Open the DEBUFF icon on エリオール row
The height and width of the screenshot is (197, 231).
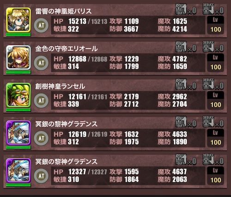click(208, 46)
